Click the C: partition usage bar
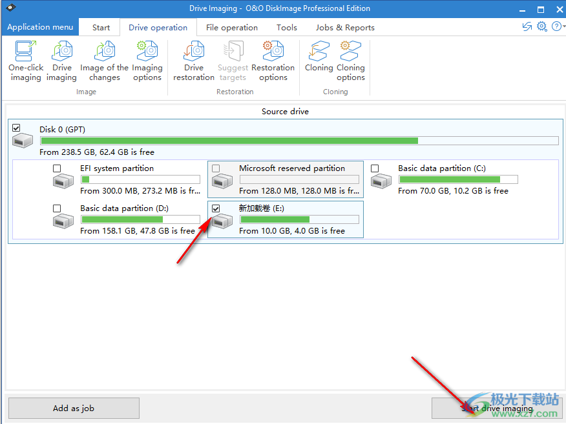Viewport: 566px width, 424px height. click(458, 179)
